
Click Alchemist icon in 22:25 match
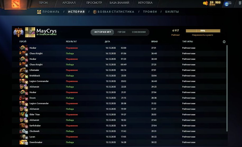pyautogui.click(x=24, y=87)
